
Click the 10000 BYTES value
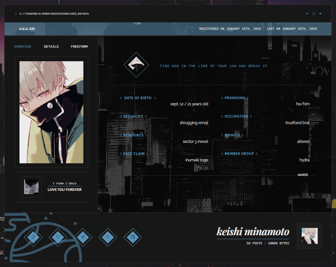pyautogui.click(x=278, y=243)
